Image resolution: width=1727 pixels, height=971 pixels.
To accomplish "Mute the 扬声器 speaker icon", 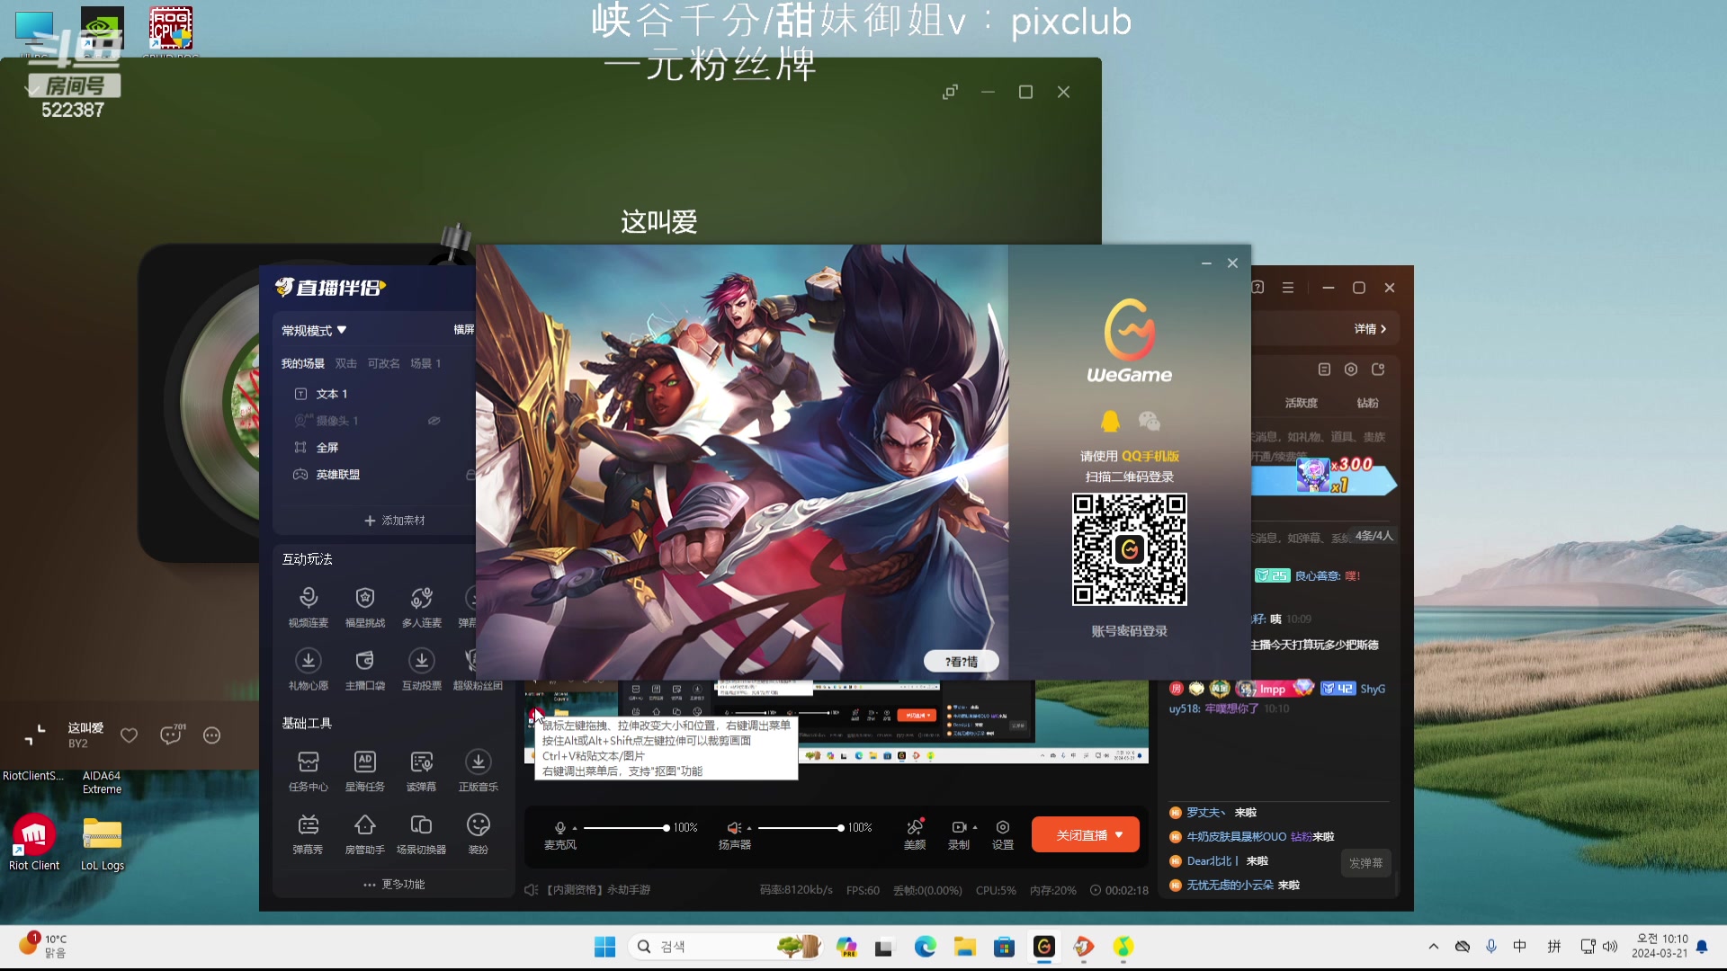I will (x=734, y=828).
